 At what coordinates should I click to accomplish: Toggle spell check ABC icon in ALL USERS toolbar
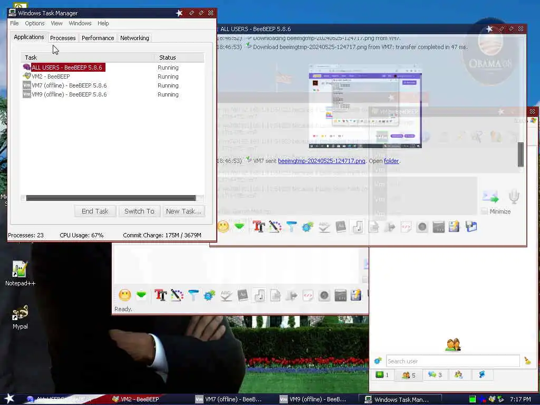324,227
